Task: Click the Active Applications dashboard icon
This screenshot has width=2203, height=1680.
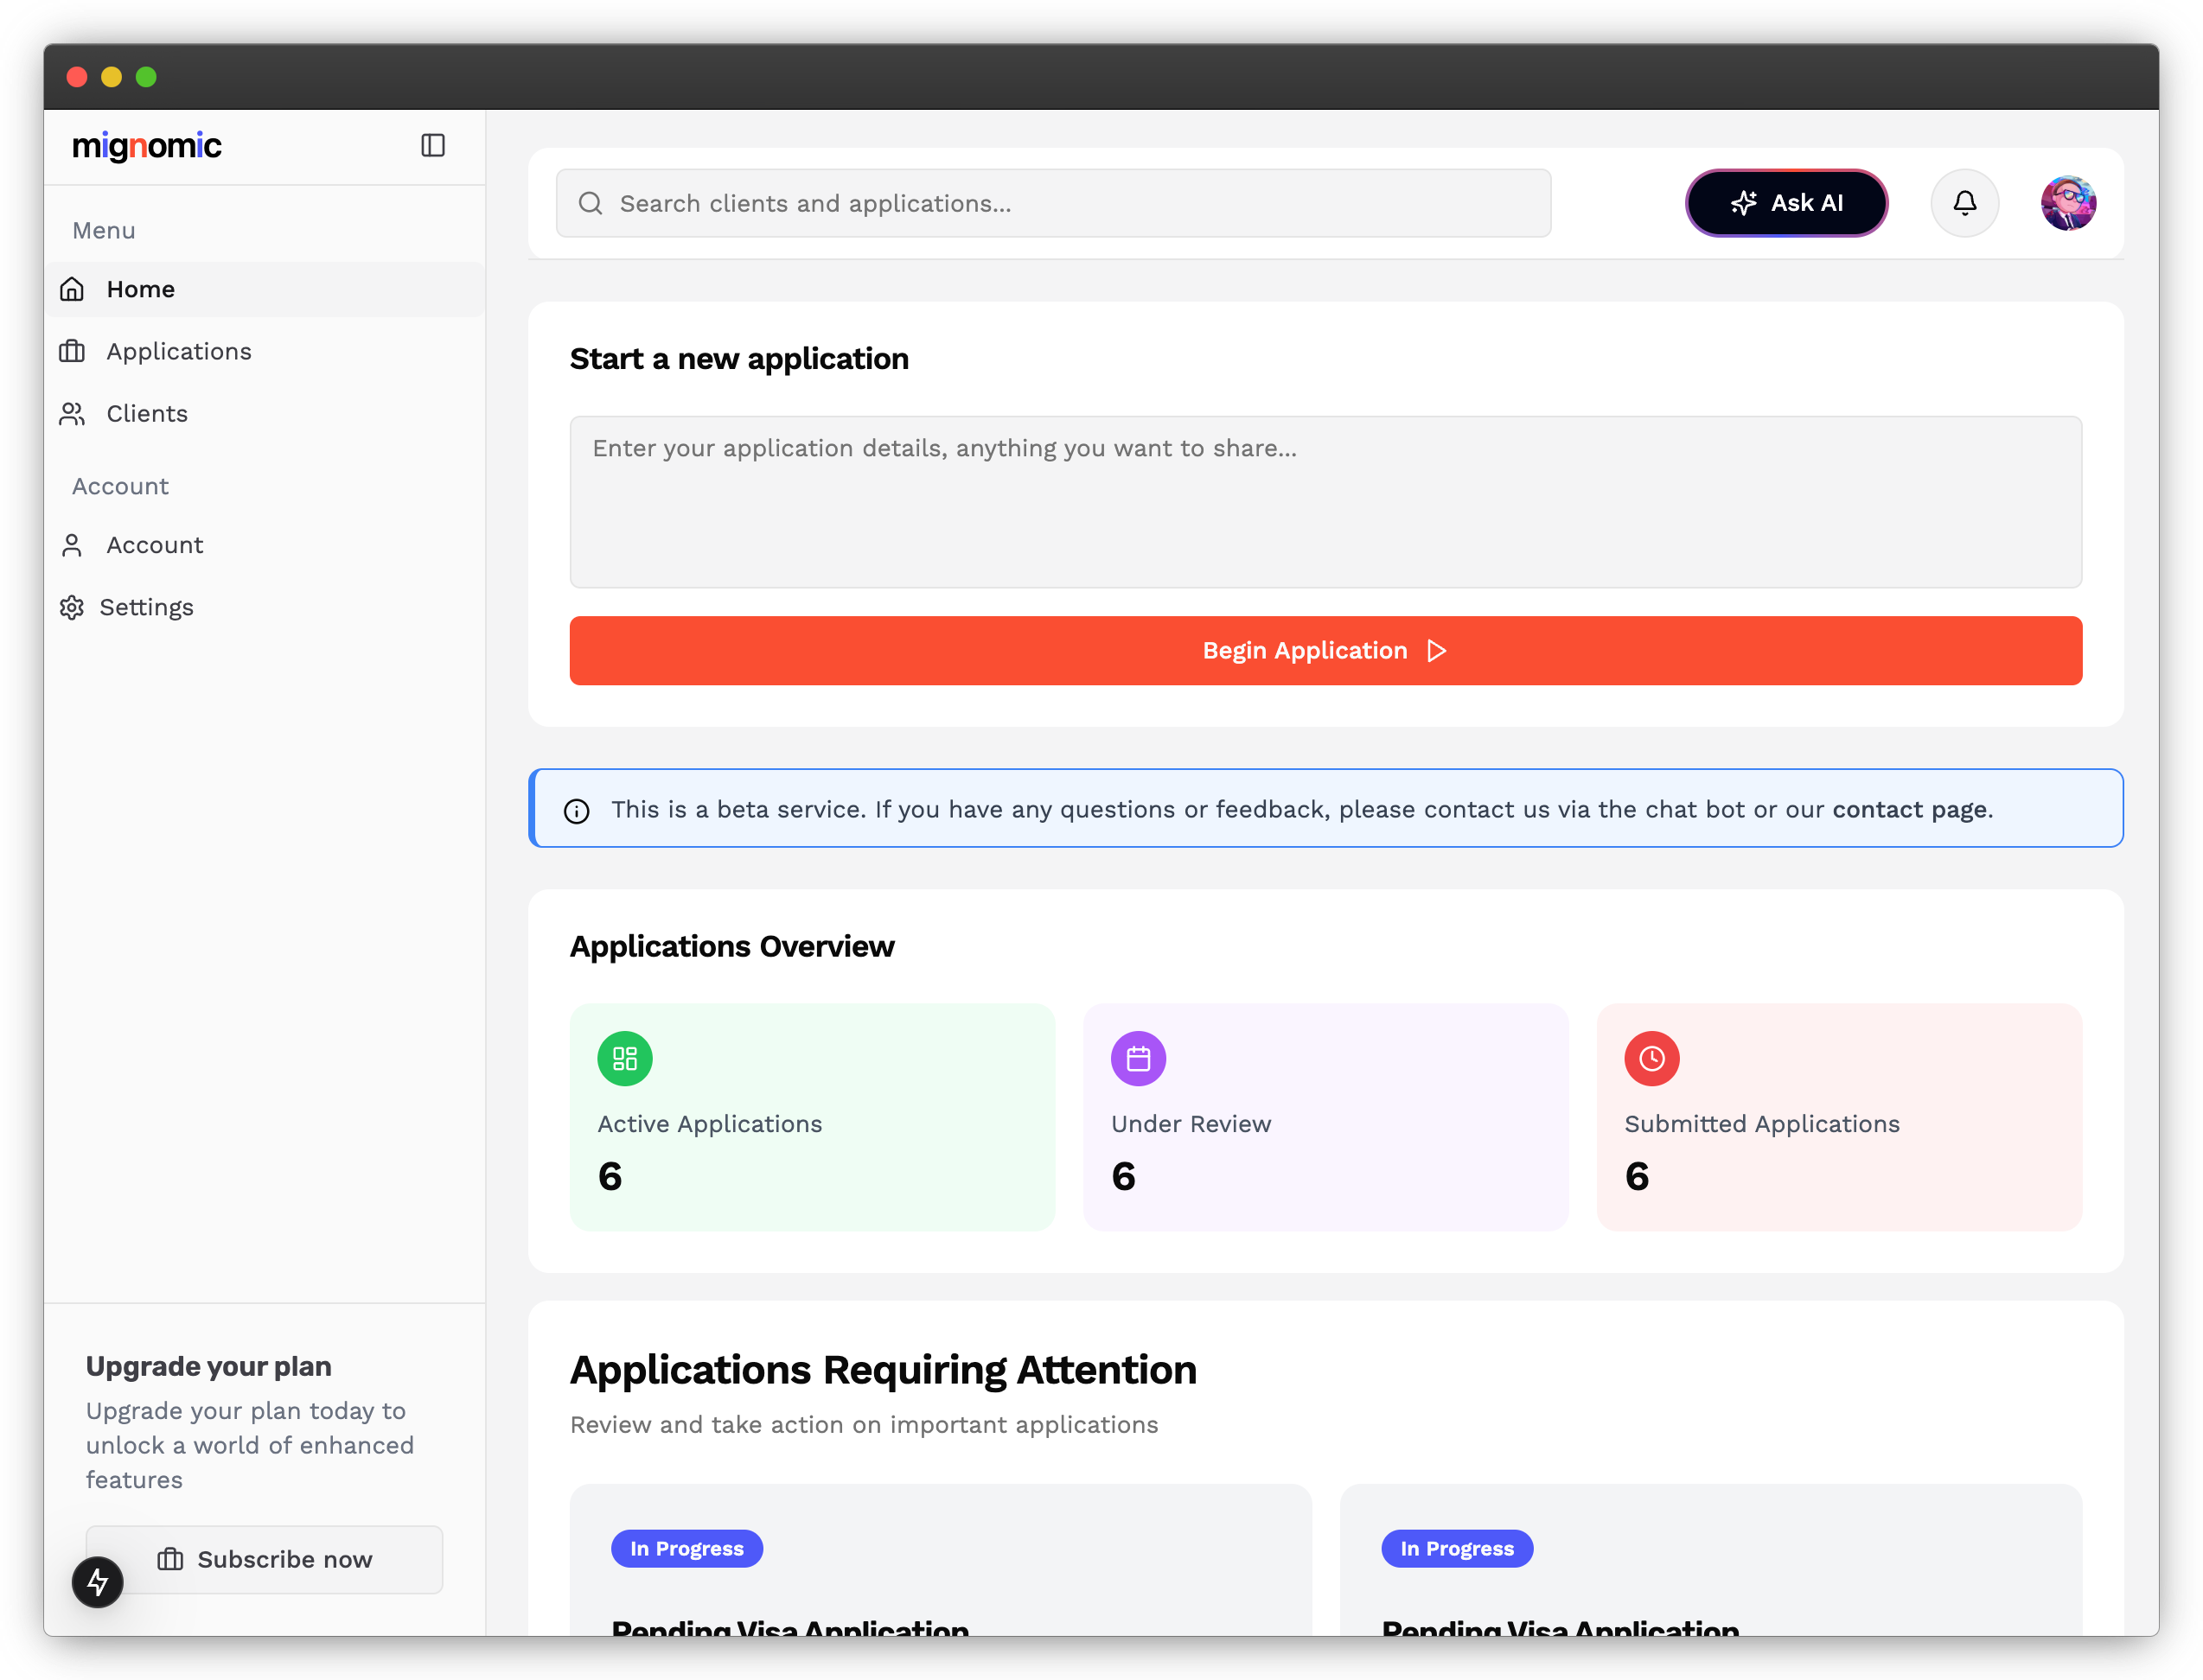Action: click(625, 1059)
